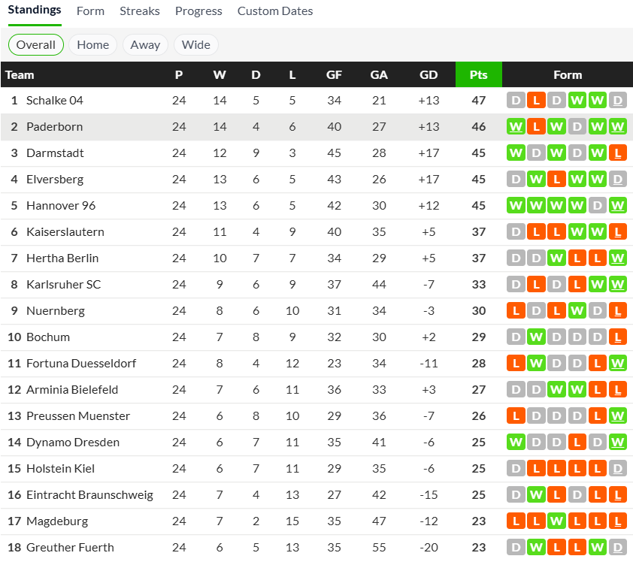
Task: Enable the Wide table view
Action: [196, 44]
